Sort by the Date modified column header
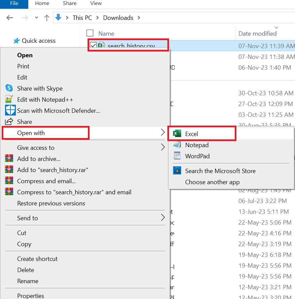The height and width of the screenshot is (299, 295). (x=257, y=34)
